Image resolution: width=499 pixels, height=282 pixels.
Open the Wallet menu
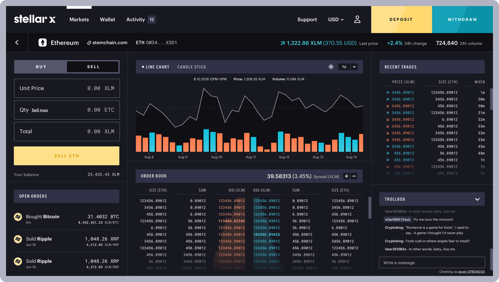(x=108, y=20)
